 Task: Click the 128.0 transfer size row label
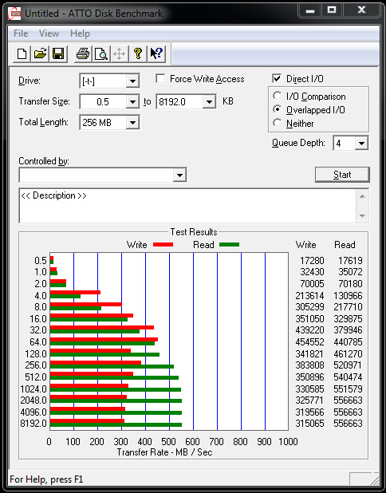point(36,353)
